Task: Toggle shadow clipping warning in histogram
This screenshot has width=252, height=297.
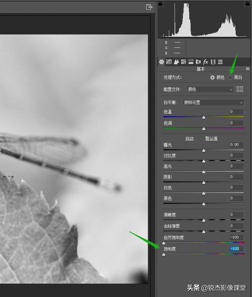Action: tap(160, 4)
